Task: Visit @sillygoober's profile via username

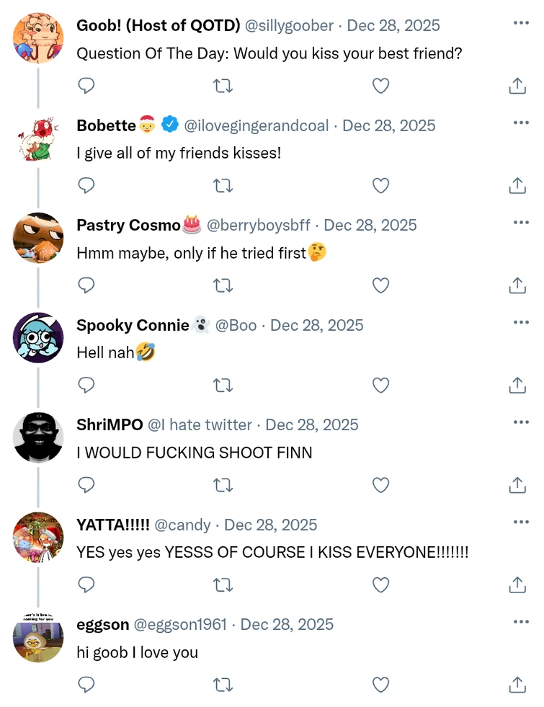Action: pyautogui.click(x=288, y=25)
